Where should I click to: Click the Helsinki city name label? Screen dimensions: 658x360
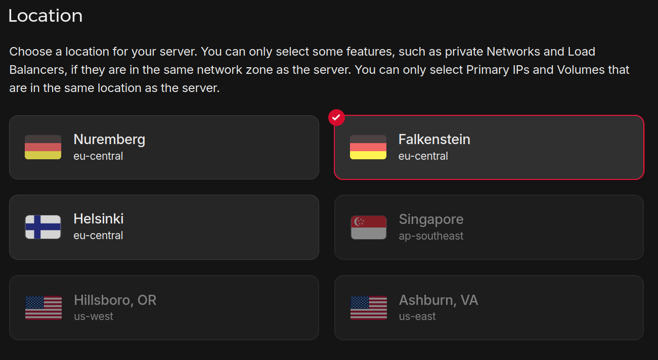tap(99, 219)
